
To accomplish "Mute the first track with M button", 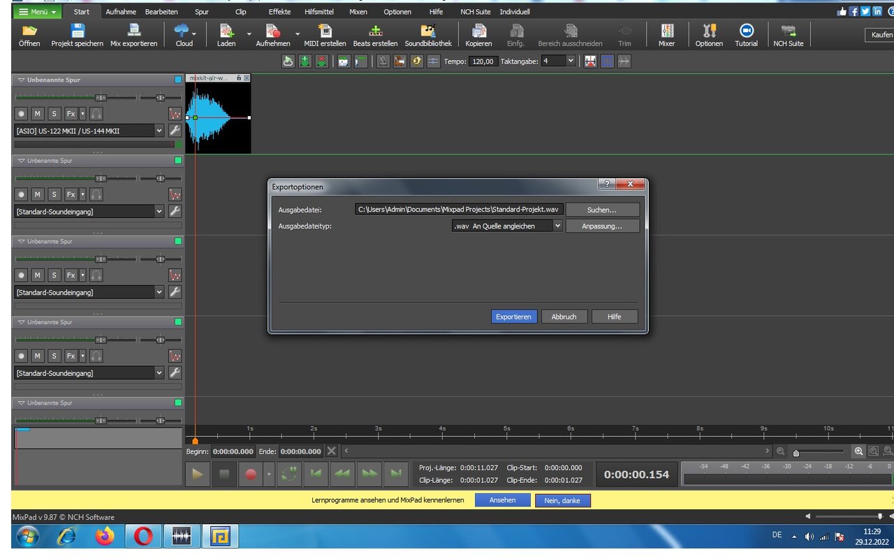I will [x=38, y=113].
